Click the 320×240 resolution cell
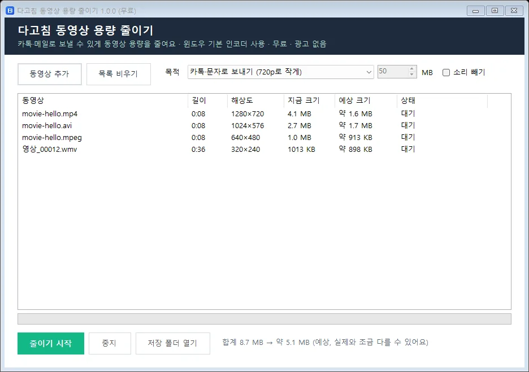The image size is (529, 372). (246, 149)
